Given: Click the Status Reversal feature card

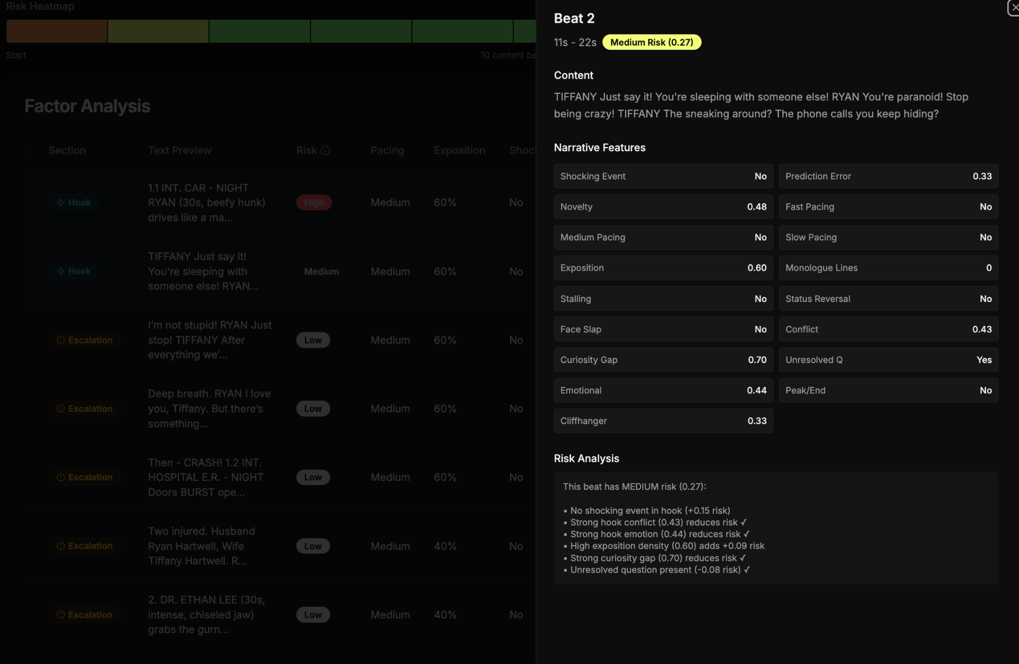Looking at the screenshot, I should [x=888, y=299].
